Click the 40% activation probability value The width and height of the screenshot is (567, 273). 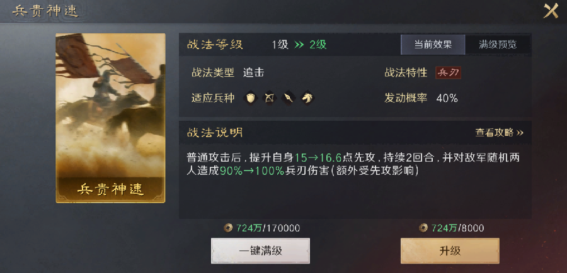[447, 98]
